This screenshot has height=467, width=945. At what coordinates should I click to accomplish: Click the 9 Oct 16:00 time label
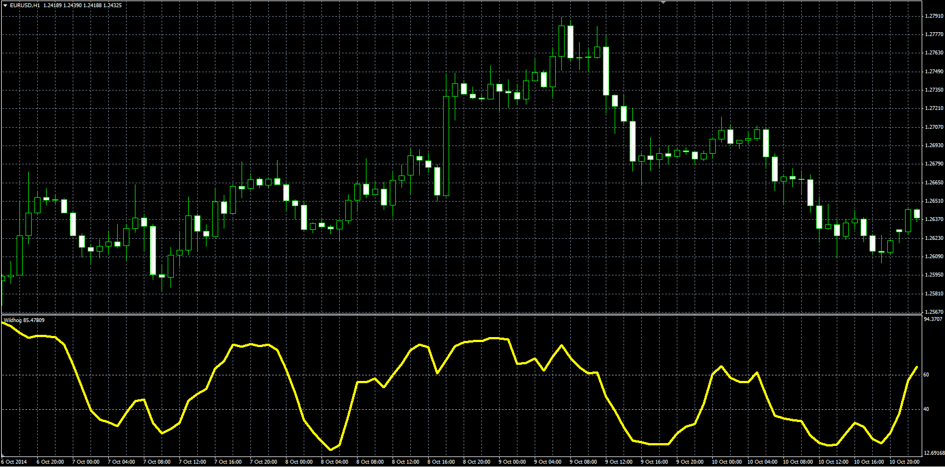tap(654, 462)
